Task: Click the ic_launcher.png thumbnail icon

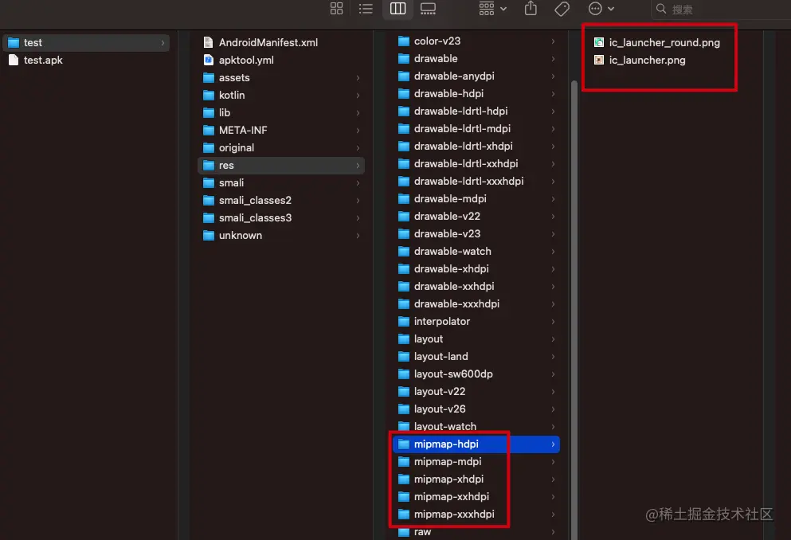Action: (599, 60)
